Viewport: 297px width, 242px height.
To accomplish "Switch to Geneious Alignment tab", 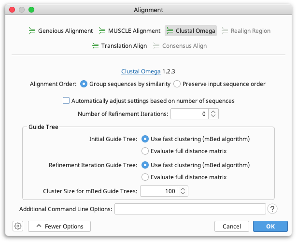I will tap(61, 31).
